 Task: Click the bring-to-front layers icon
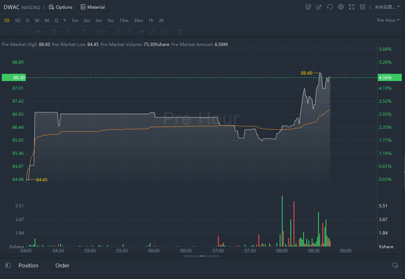[165, 31]
